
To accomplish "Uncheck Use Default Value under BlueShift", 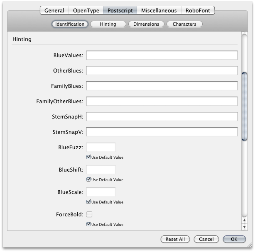I will click(x=88, y=180).
